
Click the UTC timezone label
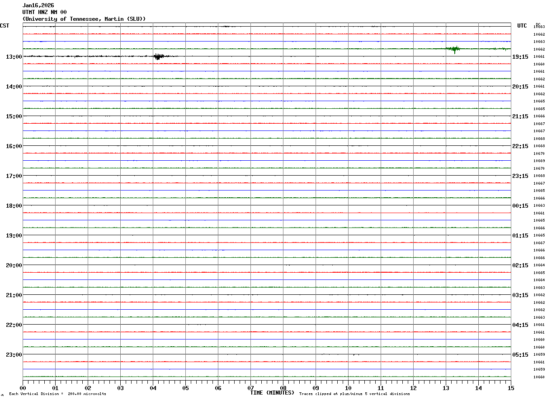522,26
